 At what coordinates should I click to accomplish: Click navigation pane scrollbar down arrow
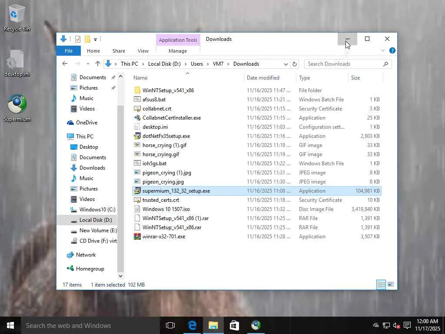click(120, 276)
